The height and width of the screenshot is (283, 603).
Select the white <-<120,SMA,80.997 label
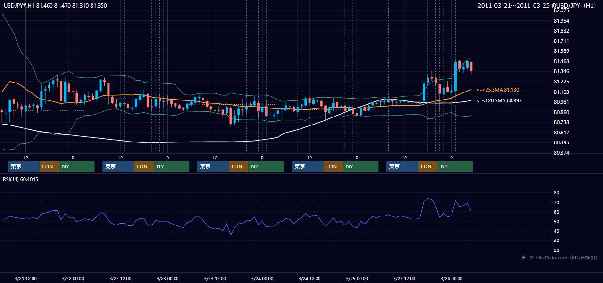tap(499, 100)
